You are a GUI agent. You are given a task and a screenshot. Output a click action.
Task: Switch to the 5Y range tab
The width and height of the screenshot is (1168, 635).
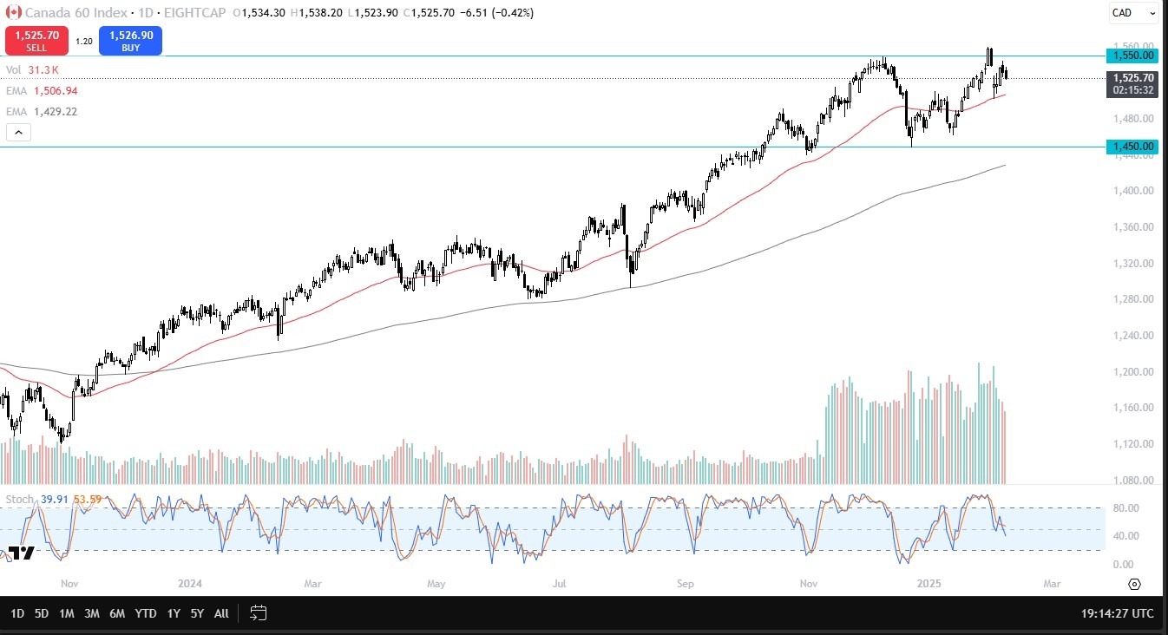[x=196, y=613]
